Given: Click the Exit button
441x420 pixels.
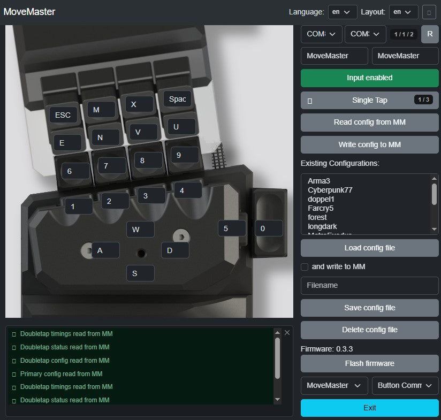Looking at the screenshot, I should click(370, 408).
